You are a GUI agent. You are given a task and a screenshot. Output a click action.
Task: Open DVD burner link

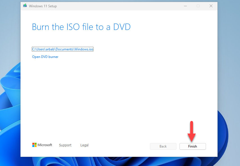(x=45, y=57)
